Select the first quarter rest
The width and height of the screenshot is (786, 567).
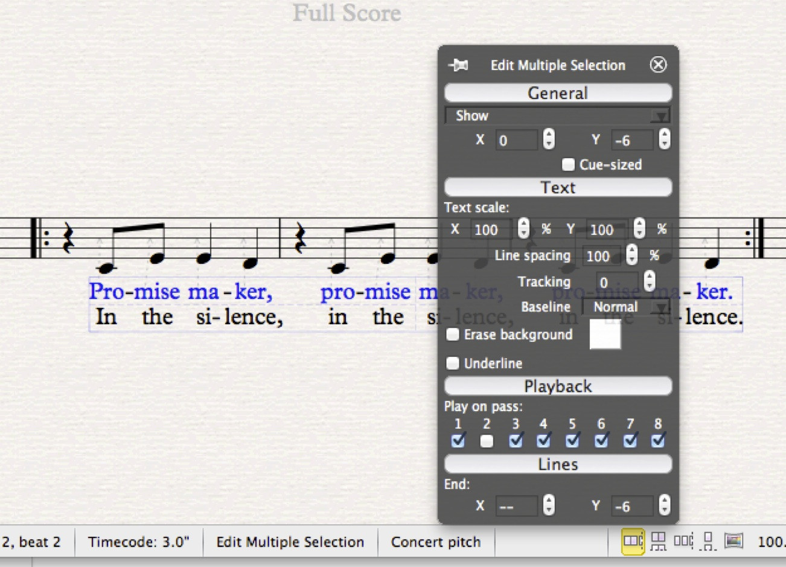tap(68, 237)
